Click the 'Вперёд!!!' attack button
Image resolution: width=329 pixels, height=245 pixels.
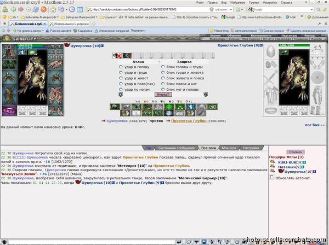pos(163,95)
